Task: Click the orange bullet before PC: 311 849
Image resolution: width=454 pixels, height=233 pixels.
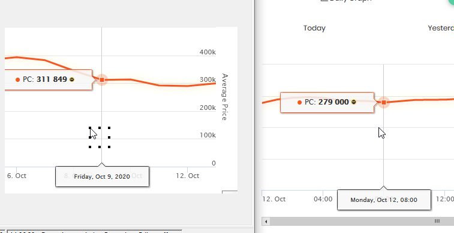Action: (17, 80)
